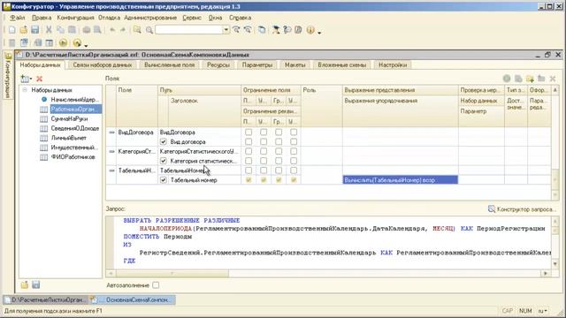The height and width of the screenshot is (318, 566).
Task: Collapse the КатегорияСт... field row
Action: [112, 151]
